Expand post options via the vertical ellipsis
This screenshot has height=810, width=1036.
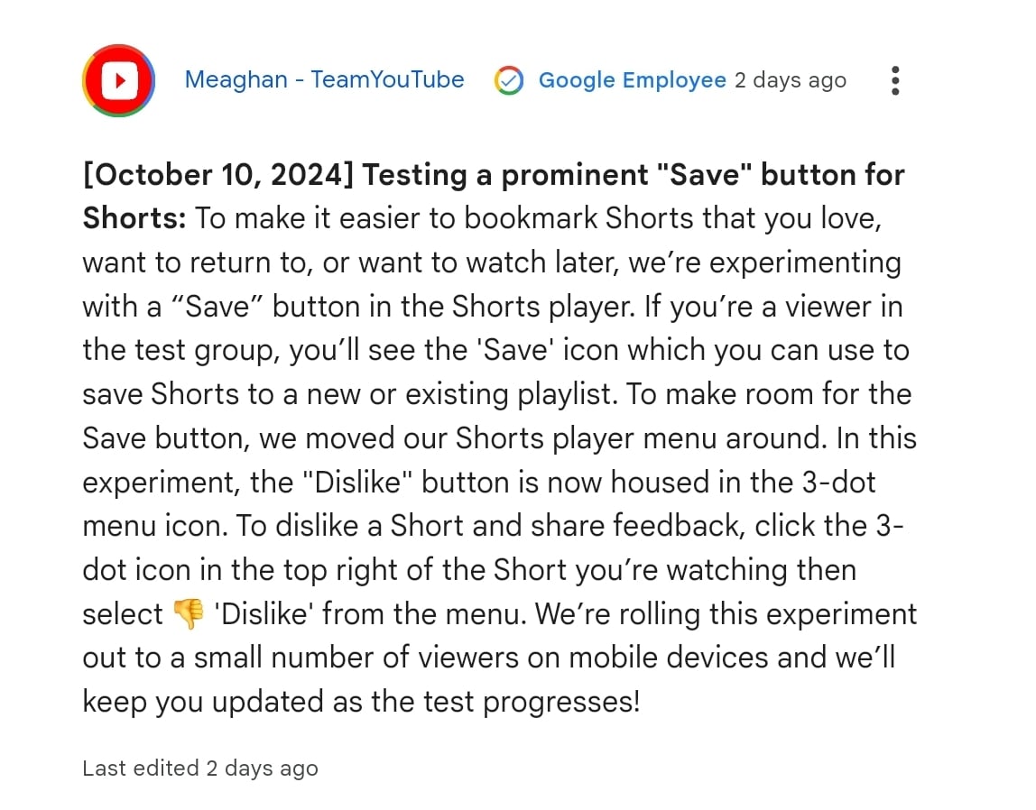tap(895, 80)
